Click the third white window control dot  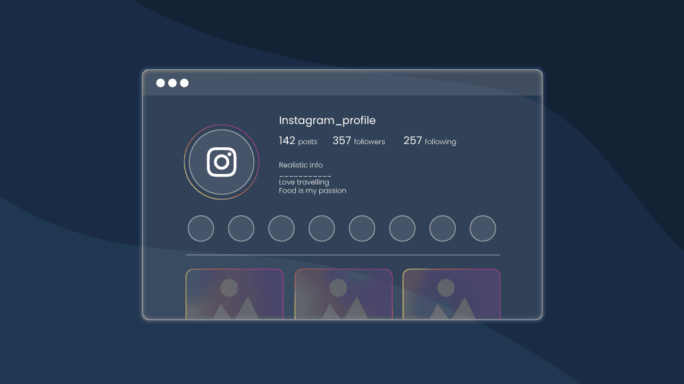[184, 83]
